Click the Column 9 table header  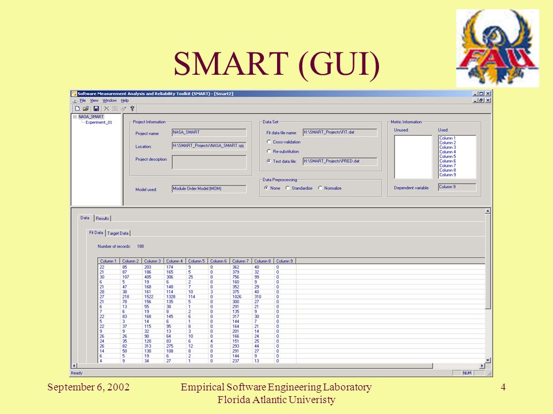[x=285, y=261]
